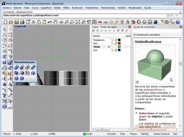This screenshot has width=184, height=137.
Task: Click the Lock padlock toolbar icon
Action: point(128,22)
